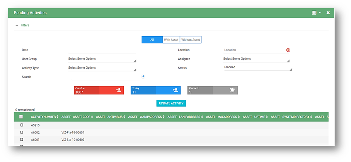Click asset code VIZ-Sta-19-00603
This screenshot has height=162, width=351.
tap(73, 140)
